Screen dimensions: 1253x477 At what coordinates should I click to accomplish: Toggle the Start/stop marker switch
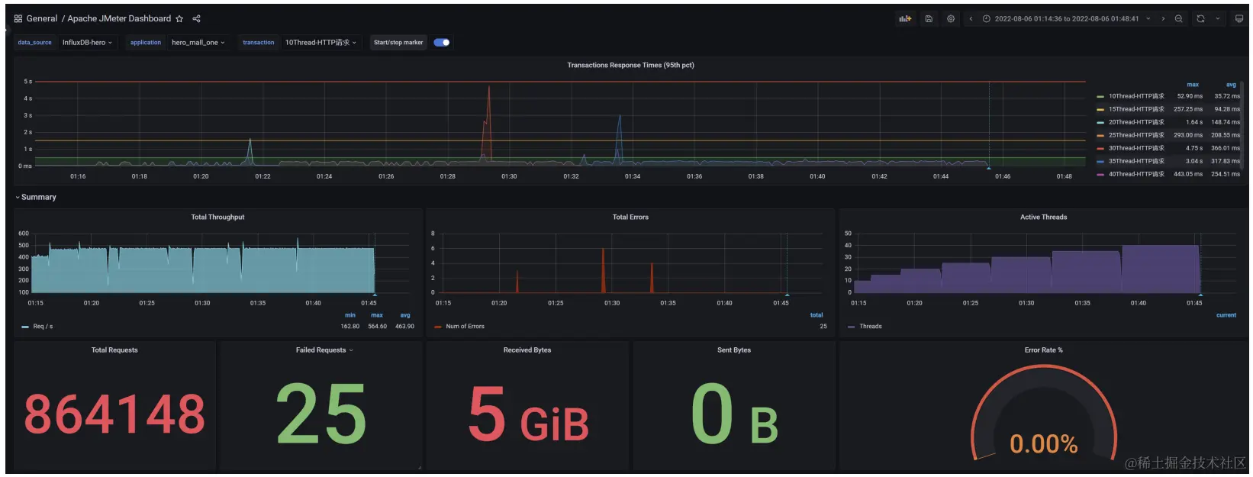[442, 43]
